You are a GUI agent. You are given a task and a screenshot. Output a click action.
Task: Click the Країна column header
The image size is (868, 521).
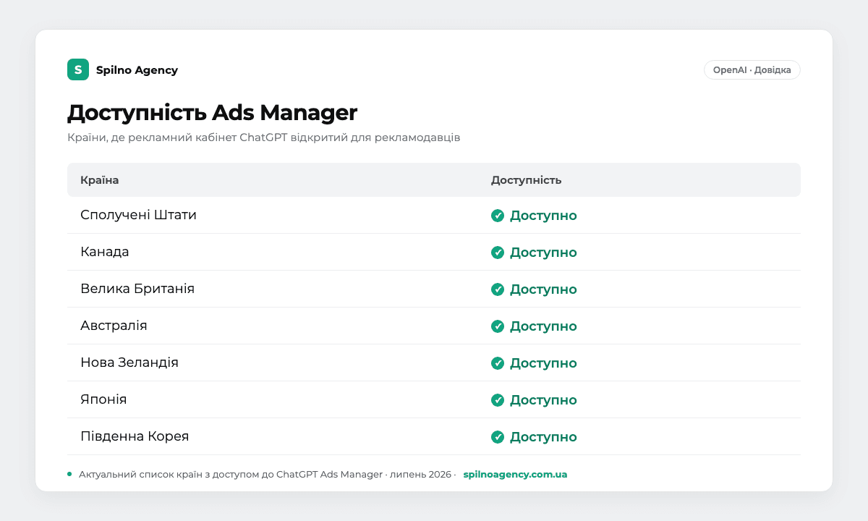tap(100, 180)
